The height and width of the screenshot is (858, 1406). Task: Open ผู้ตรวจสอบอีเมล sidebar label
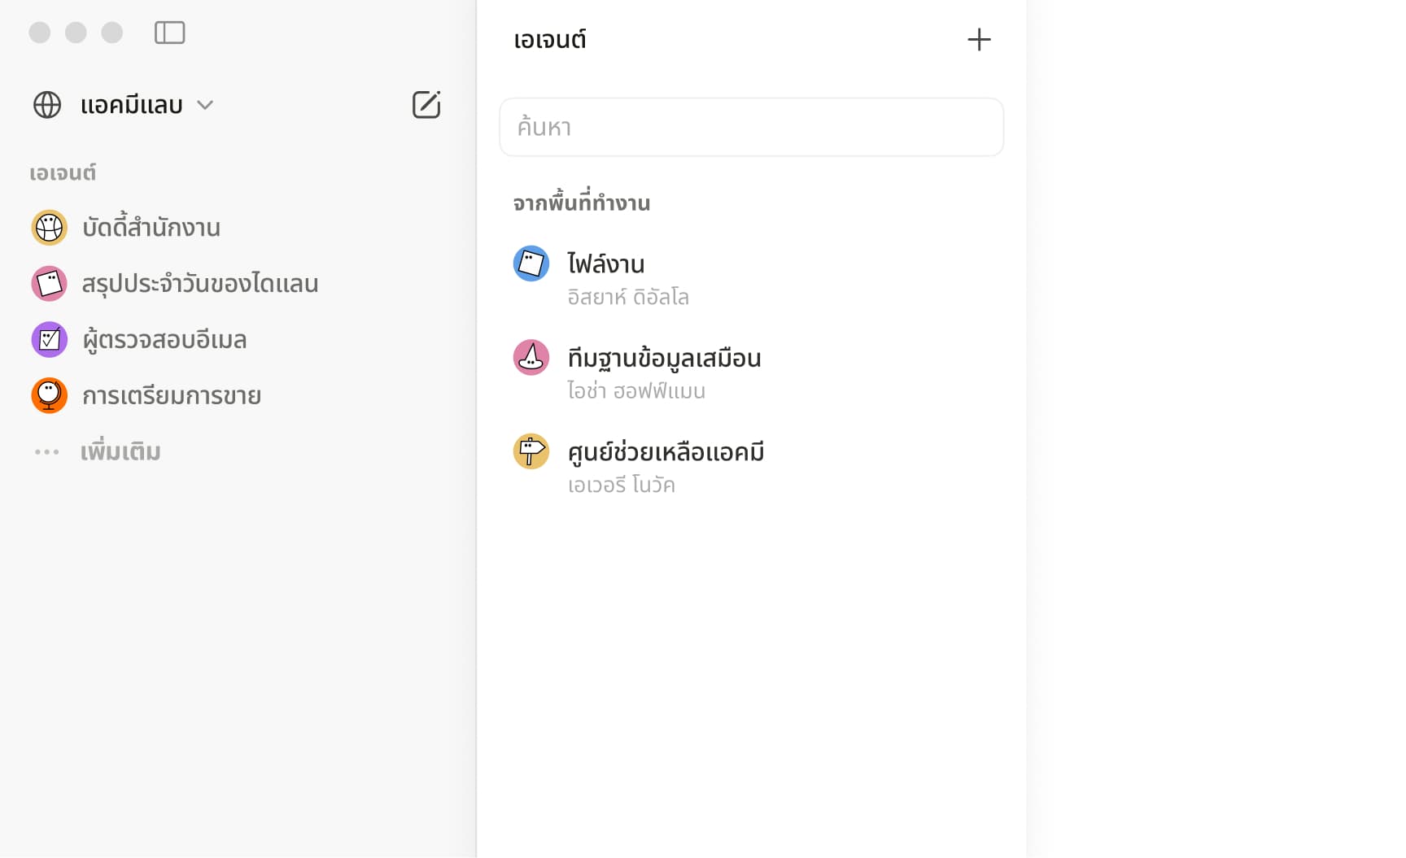(x=164, y=340)
